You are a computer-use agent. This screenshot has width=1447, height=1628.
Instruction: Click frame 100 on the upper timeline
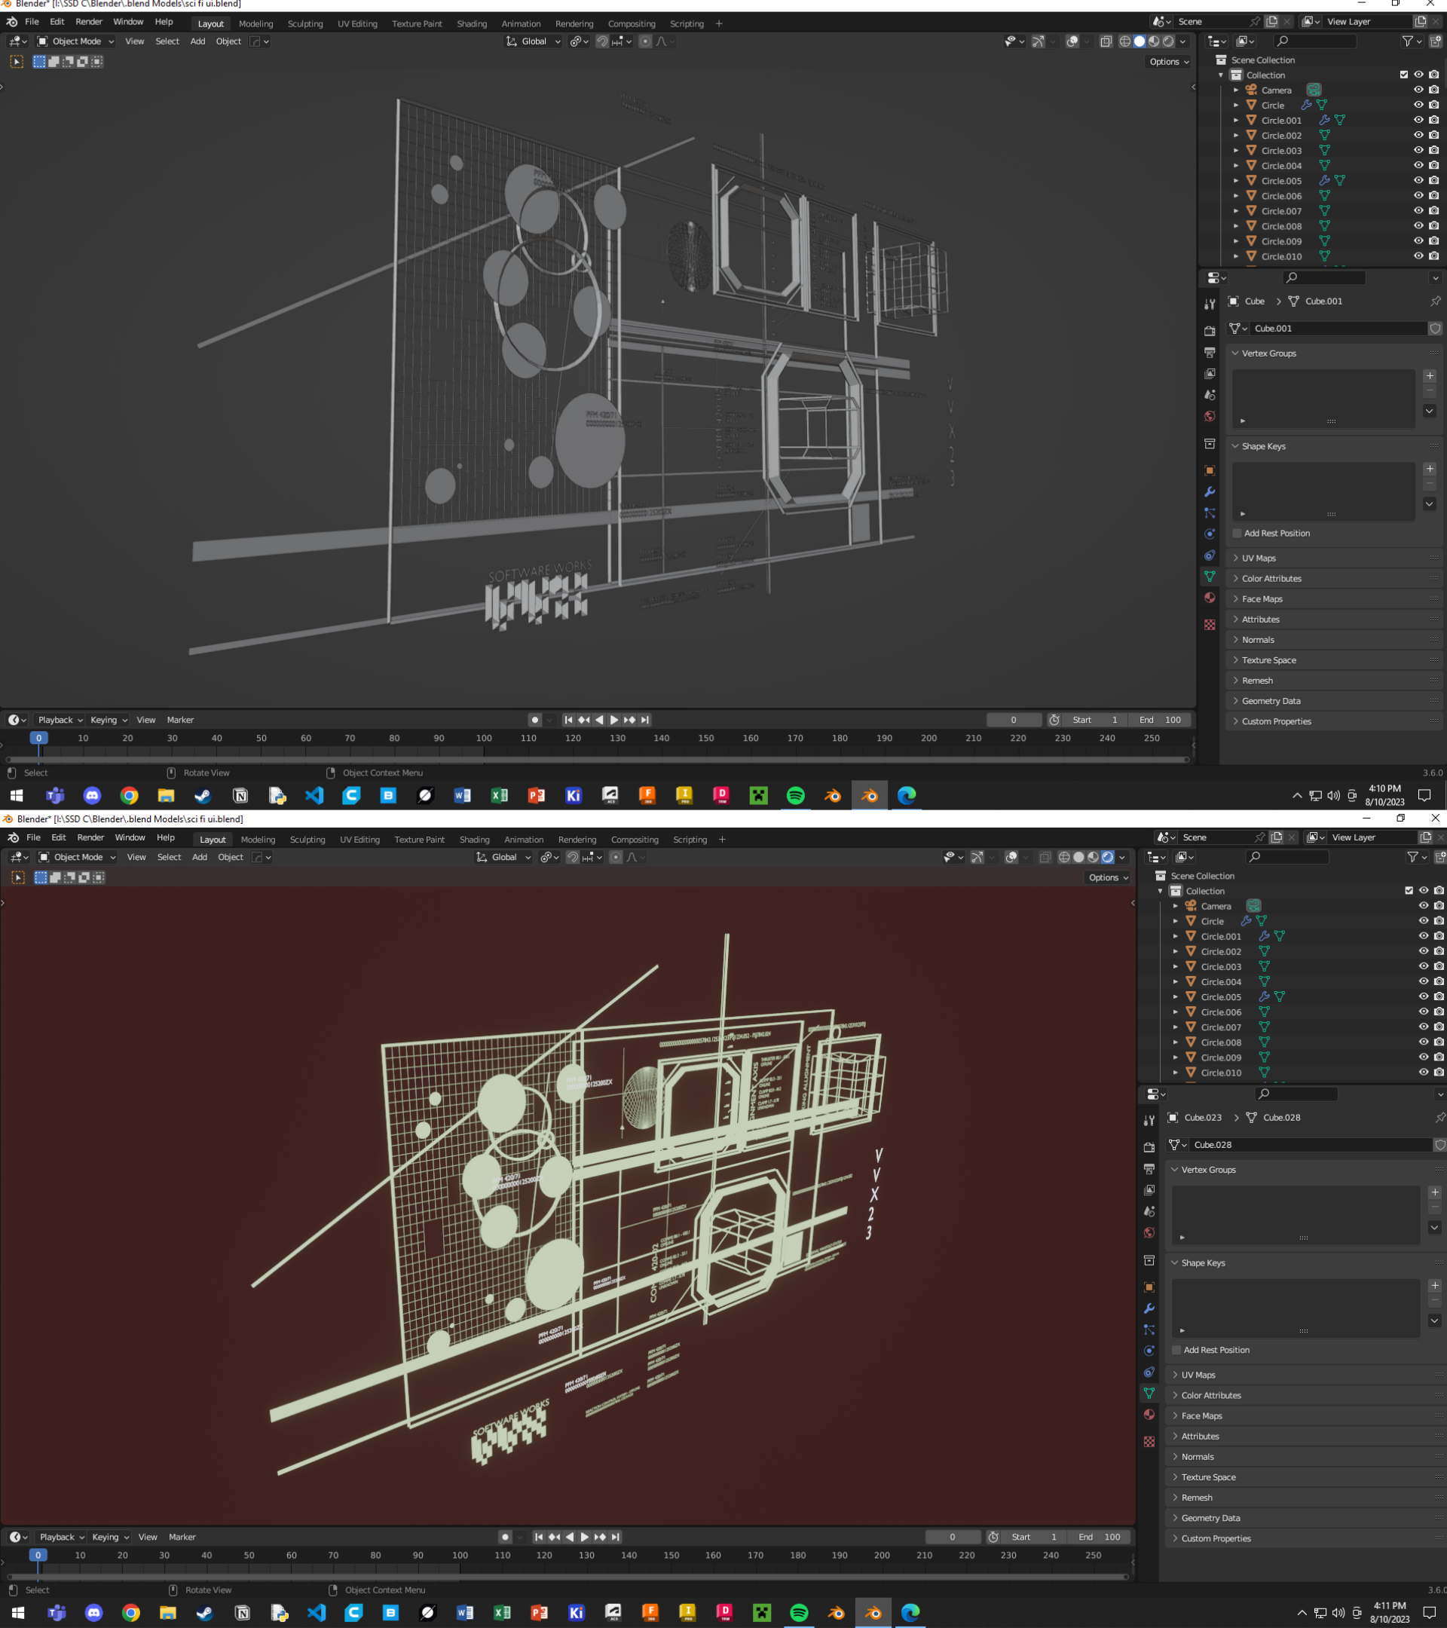pyautogui.click(x=483, y=739)
